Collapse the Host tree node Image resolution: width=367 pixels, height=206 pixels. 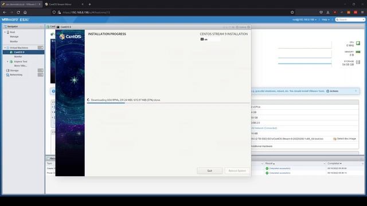tap(5, 32)
